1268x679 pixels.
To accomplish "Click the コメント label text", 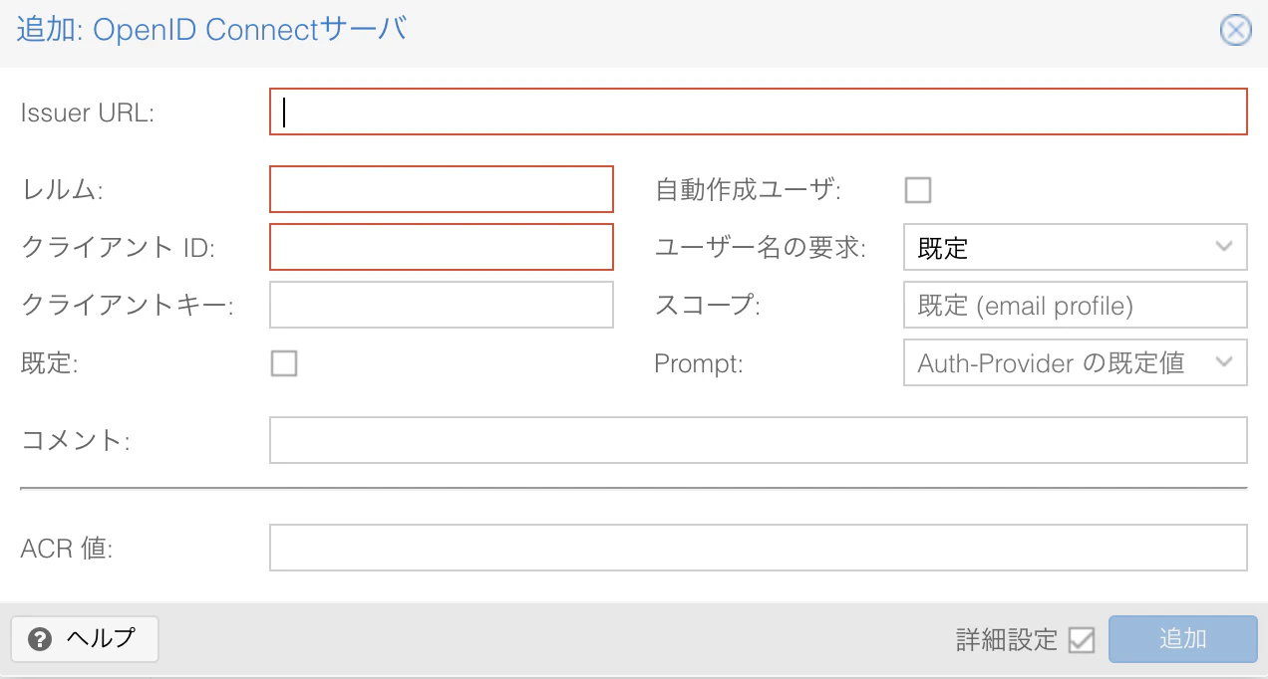I will point(76,440).
